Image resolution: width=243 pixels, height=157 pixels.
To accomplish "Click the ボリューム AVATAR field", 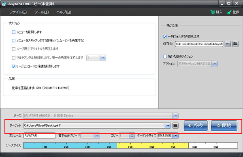I will [x=39, y=136].
